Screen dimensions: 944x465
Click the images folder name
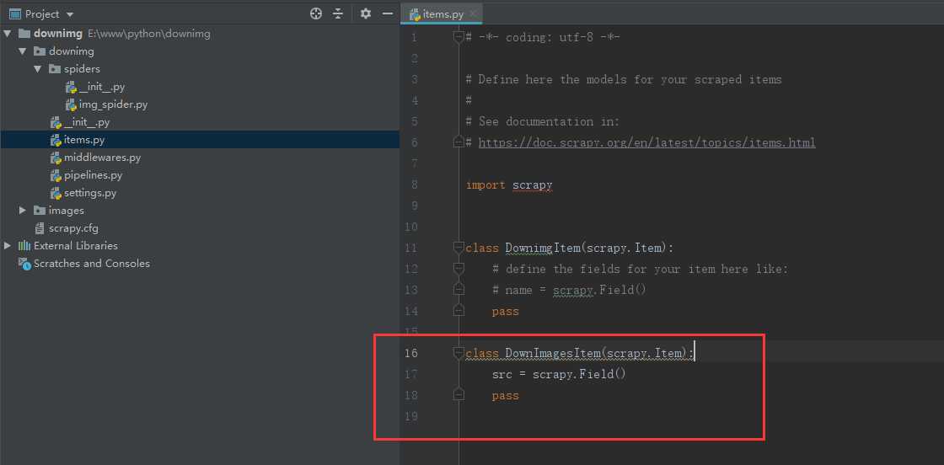click(x=67, y=211)
